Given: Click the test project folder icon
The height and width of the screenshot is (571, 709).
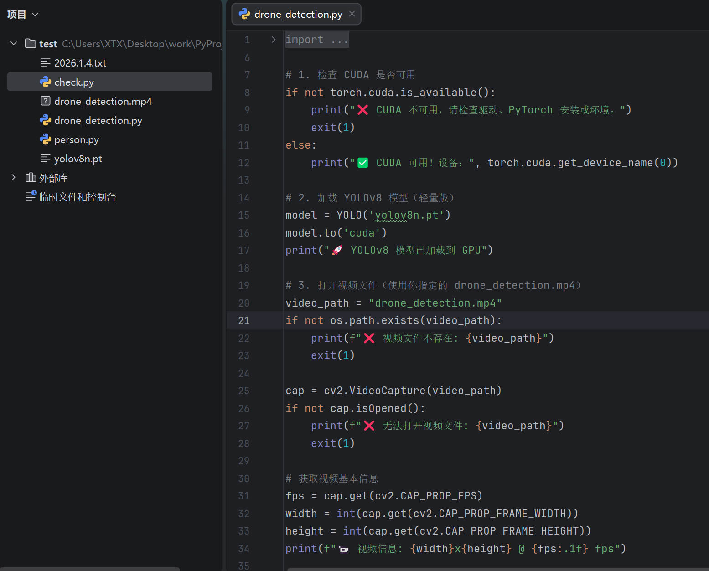Looking at the screenshot, I should click(31, 44).
